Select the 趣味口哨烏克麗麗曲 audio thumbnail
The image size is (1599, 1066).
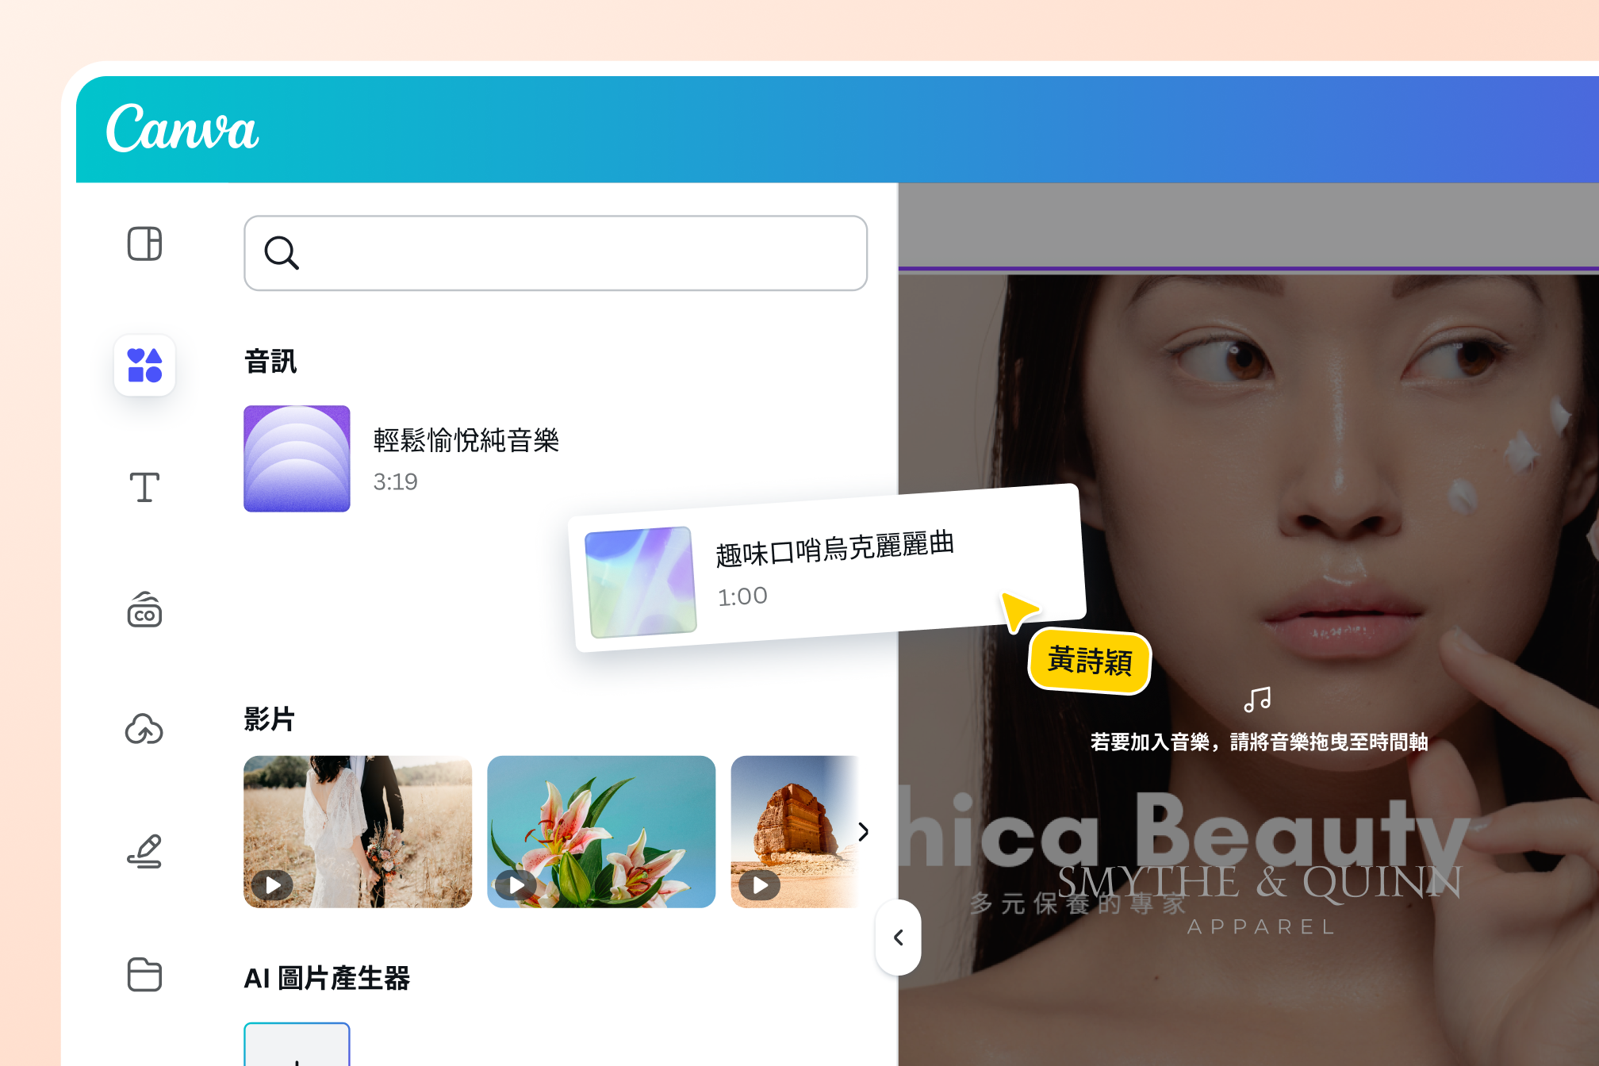[641, 582]
